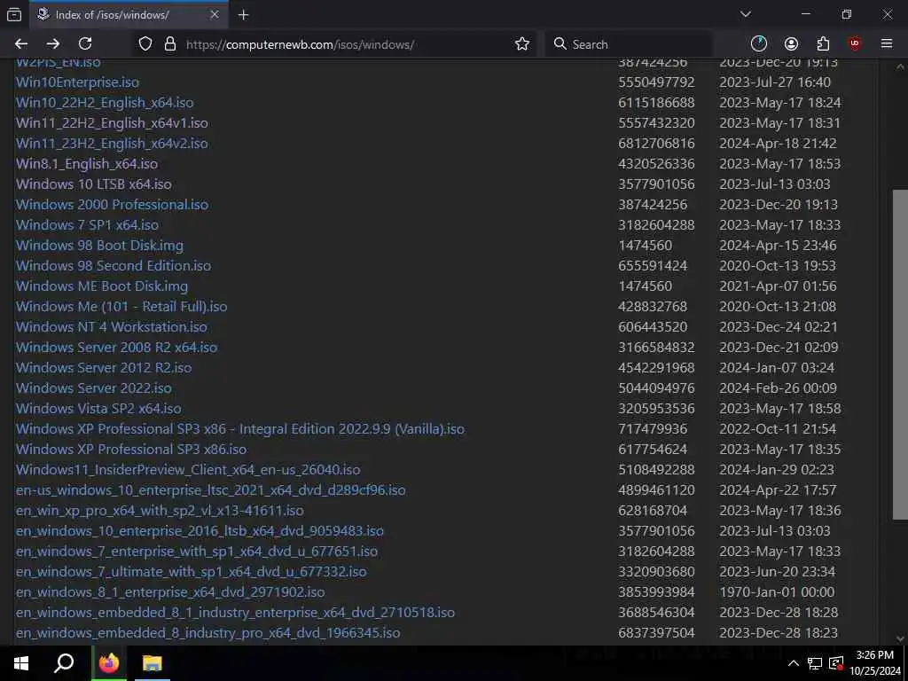908x681 pixels.
Task: Download Windows ME Boot Disk.img
Action: (x=102, y=286)
